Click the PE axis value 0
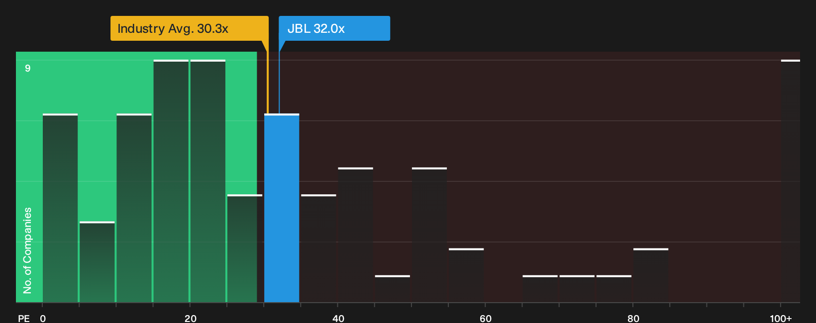The image size is (816, 323). tap(43, 318)
